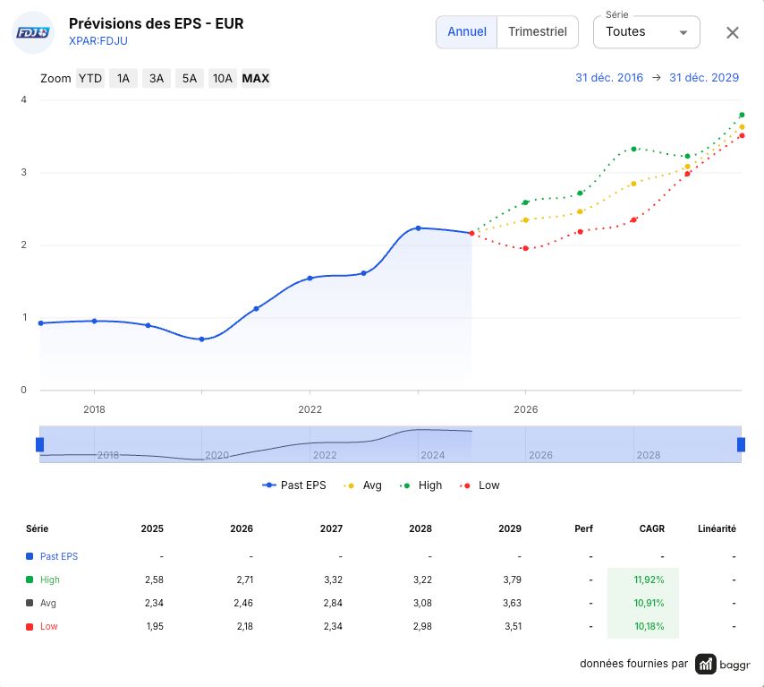764x687 pixels.
Task: Click the red Low series square
Action: (x=30, y=626)
